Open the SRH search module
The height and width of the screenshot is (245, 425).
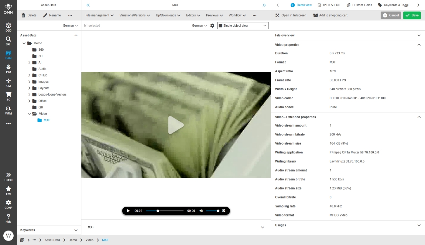click(8, 41)
